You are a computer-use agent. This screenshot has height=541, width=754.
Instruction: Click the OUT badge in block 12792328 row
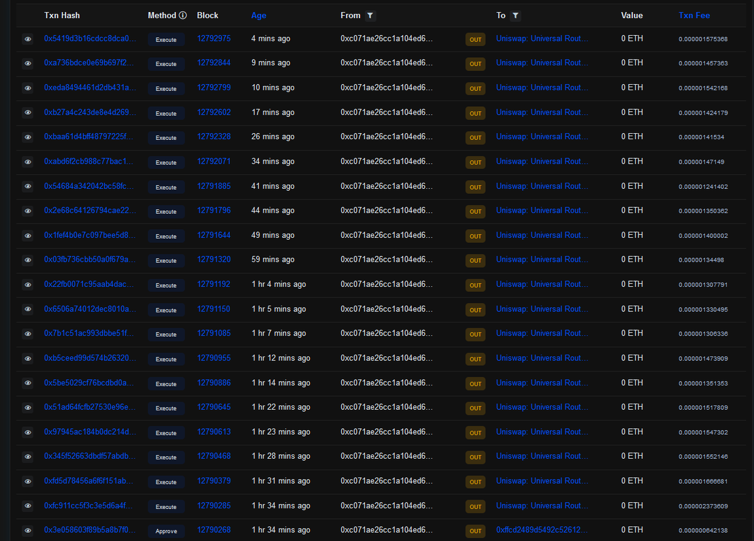[x=476, y=137]
